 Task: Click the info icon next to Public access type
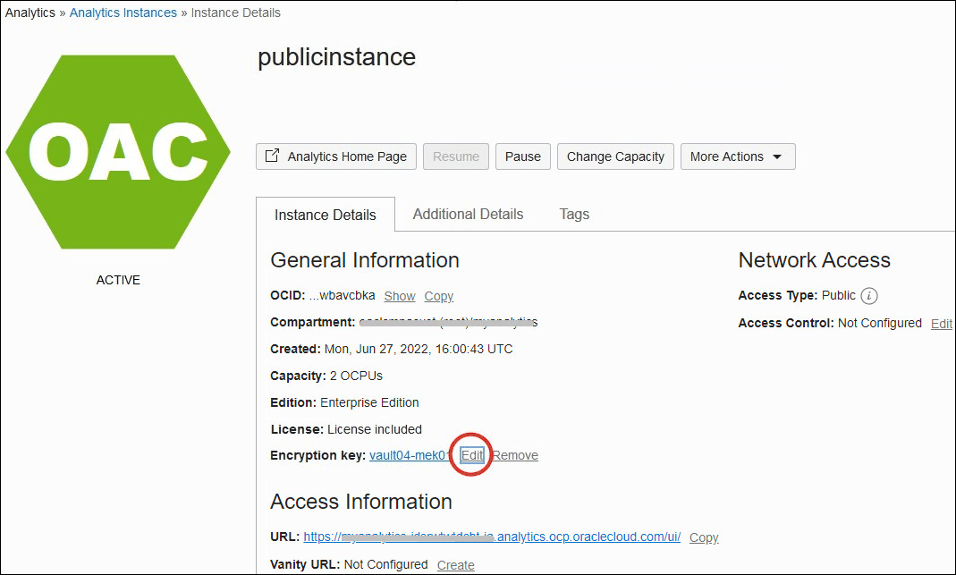[868, 295]
